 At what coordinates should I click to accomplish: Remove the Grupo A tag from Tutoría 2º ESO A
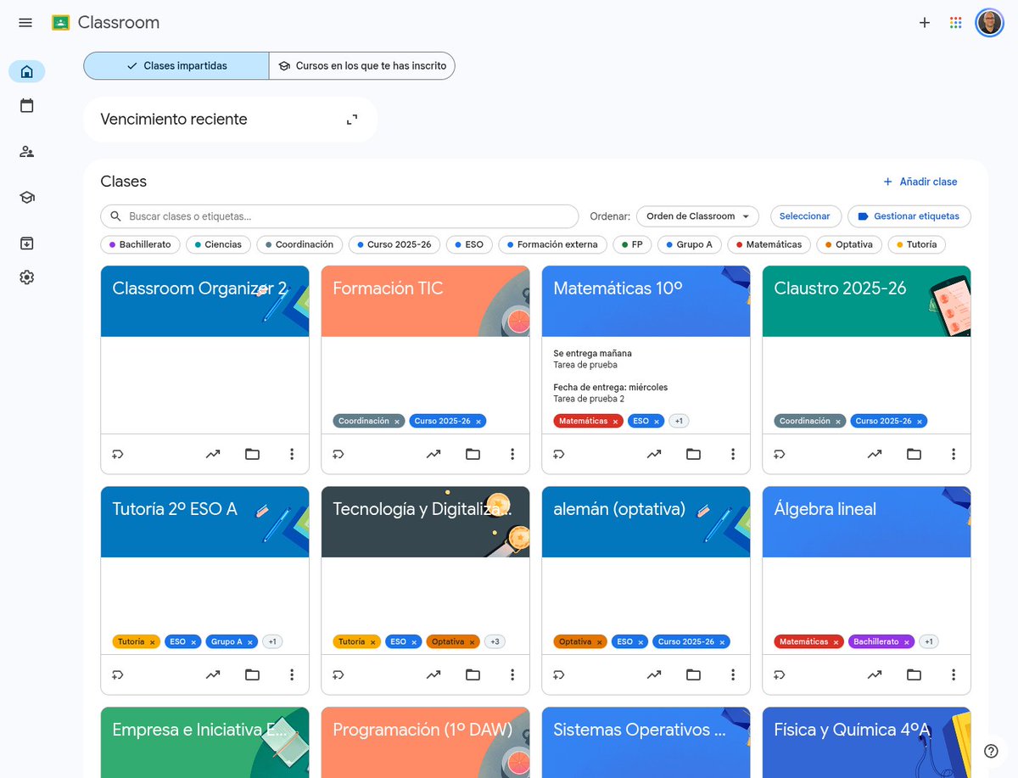(249, 642)
